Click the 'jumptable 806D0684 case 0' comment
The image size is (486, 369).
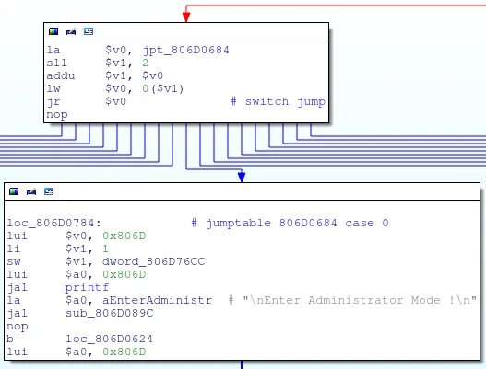click(x=290, y=223)
